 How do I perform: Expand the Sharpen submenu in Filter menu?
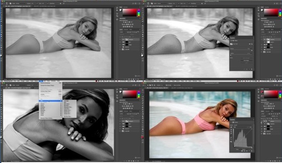pos(50,110)
